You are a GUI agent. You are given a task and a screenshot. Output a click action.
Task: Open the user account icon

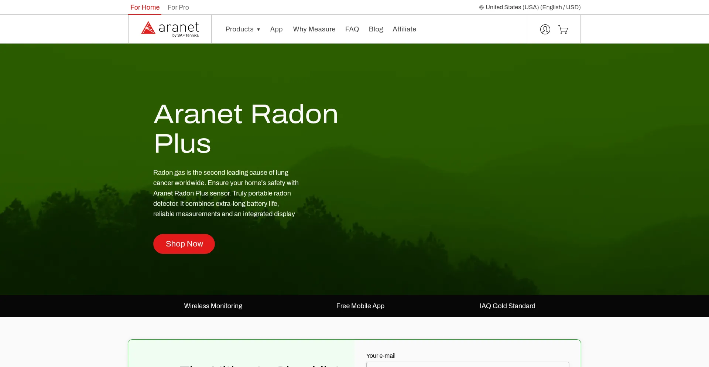click(x=545, y=29)
